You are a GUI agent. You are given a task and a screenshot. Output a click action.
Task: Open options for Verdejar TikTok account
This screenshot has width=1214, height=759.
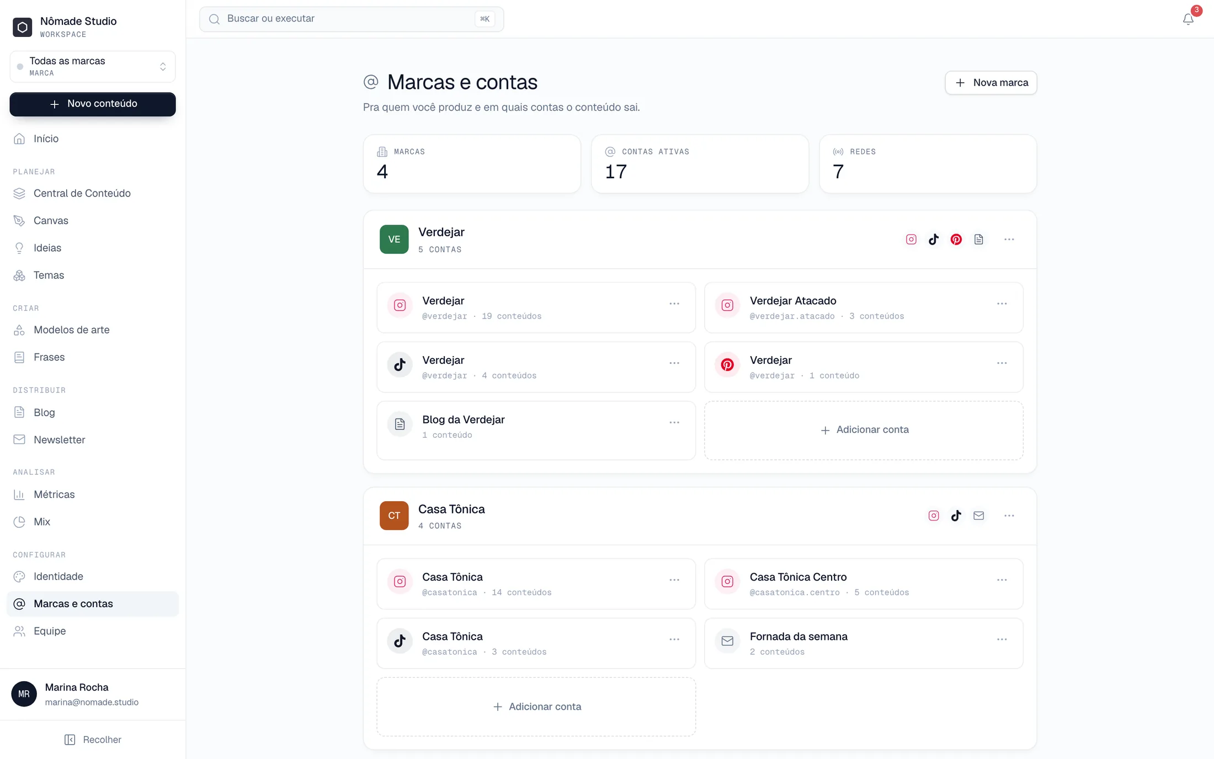[x=674, y=363]
